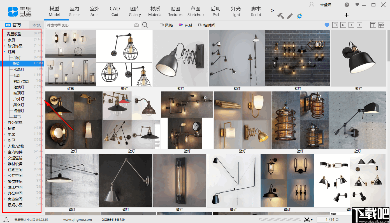Screen dimensions: 390x223
Task: Select the 射灯/筒灯 subcategory
Action: [22, 81]
